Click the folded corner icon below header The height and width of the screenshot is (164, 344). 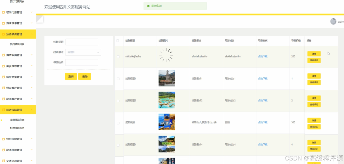40,19
